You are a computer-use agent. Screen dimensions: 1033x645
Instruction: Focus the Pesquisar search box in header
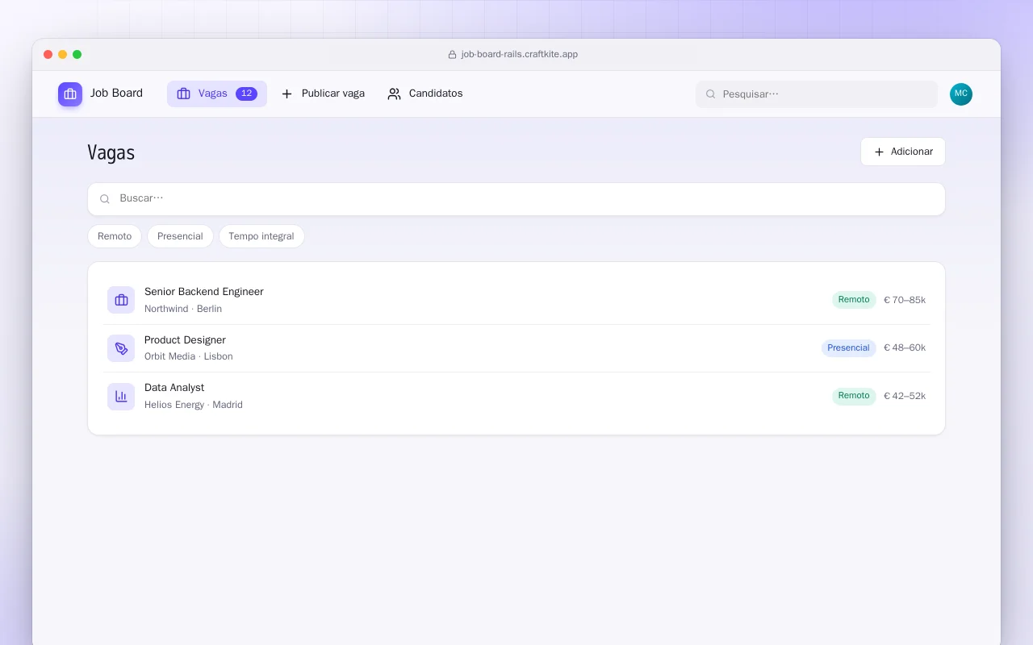817,94
